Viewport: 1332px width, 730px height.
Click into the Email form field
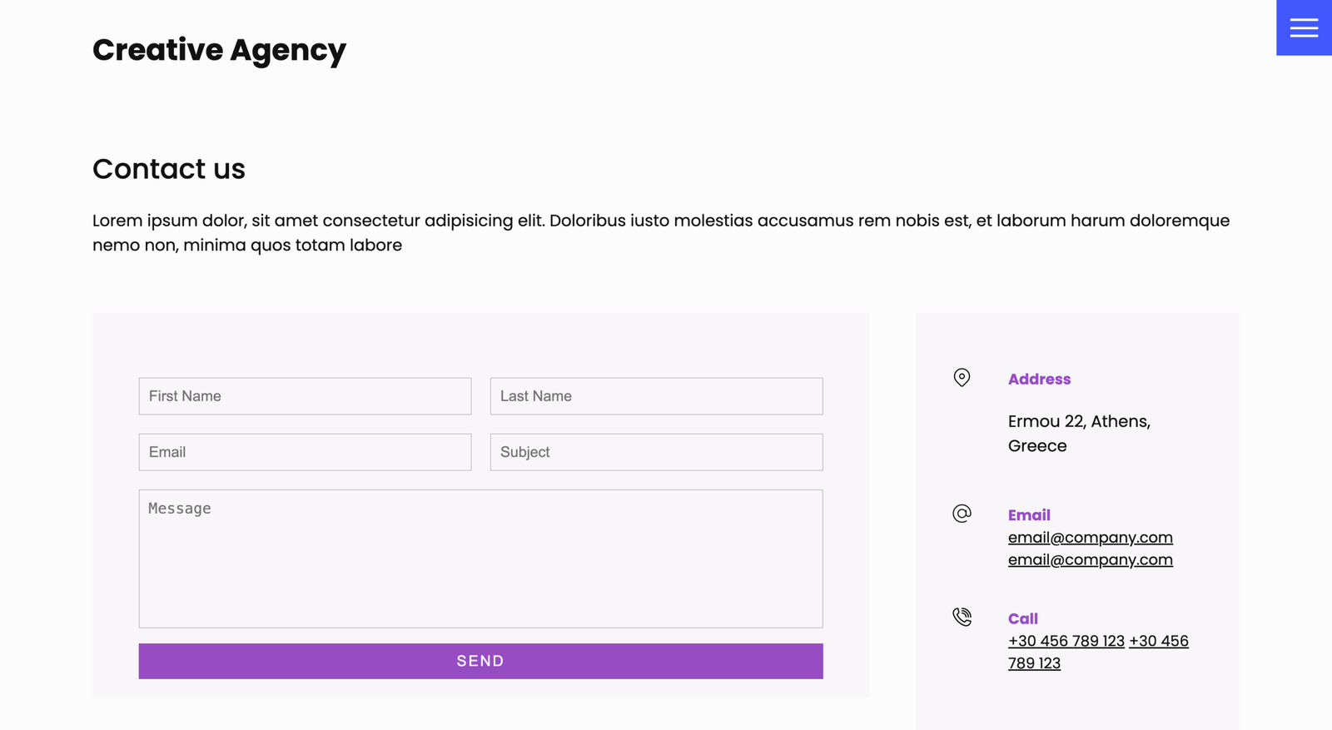pos(305,452)
